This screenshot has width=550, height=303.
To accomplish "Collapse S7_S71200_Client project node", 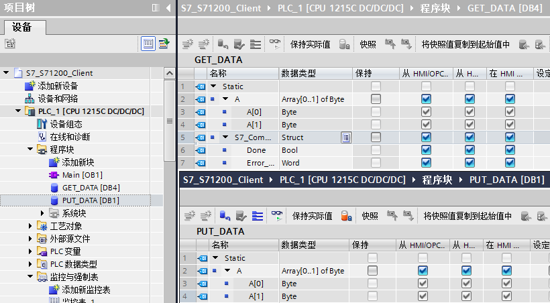I will 6,73.
